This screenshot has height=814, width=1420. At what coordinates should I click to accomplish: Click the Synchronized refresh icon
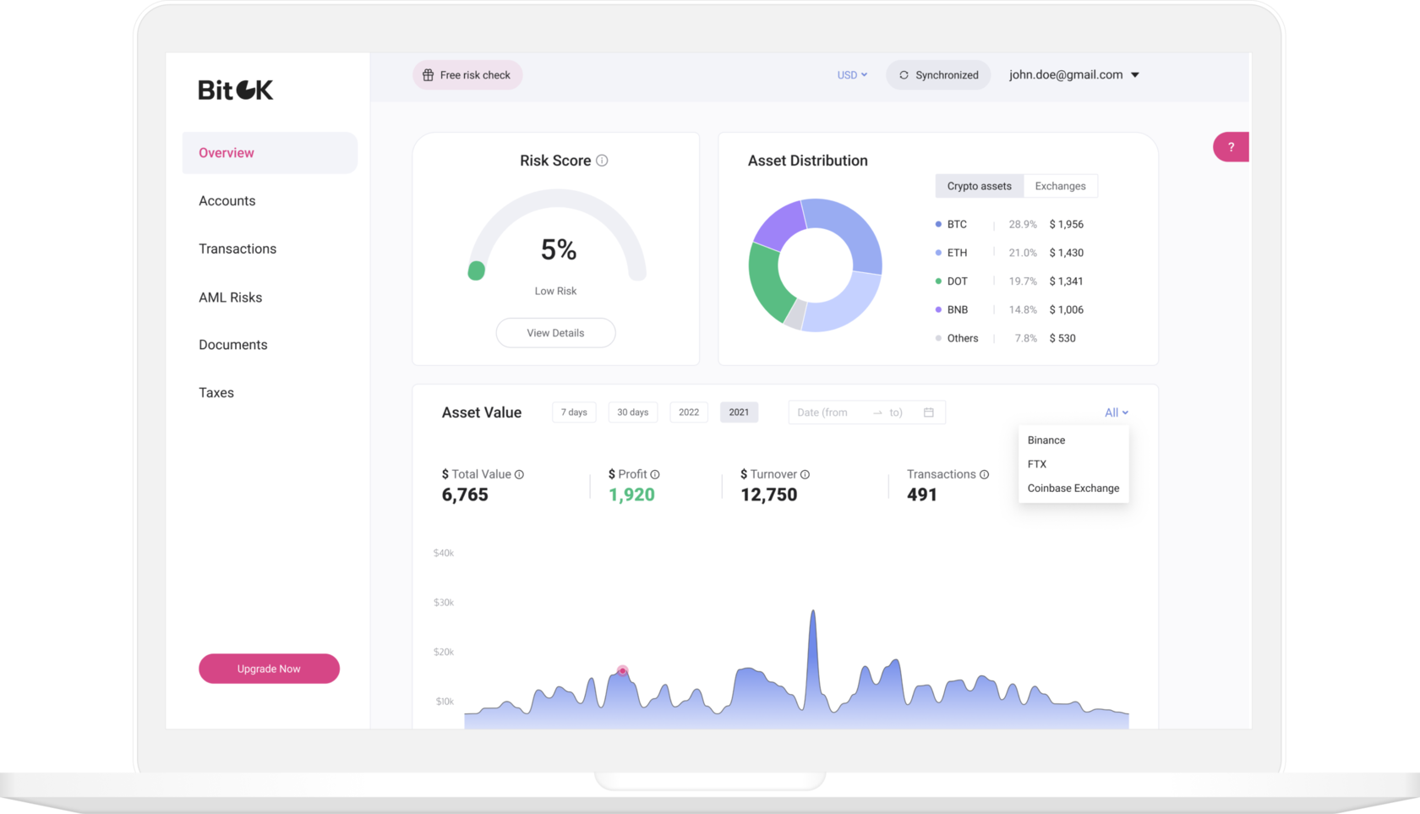(x=904, y=75)
